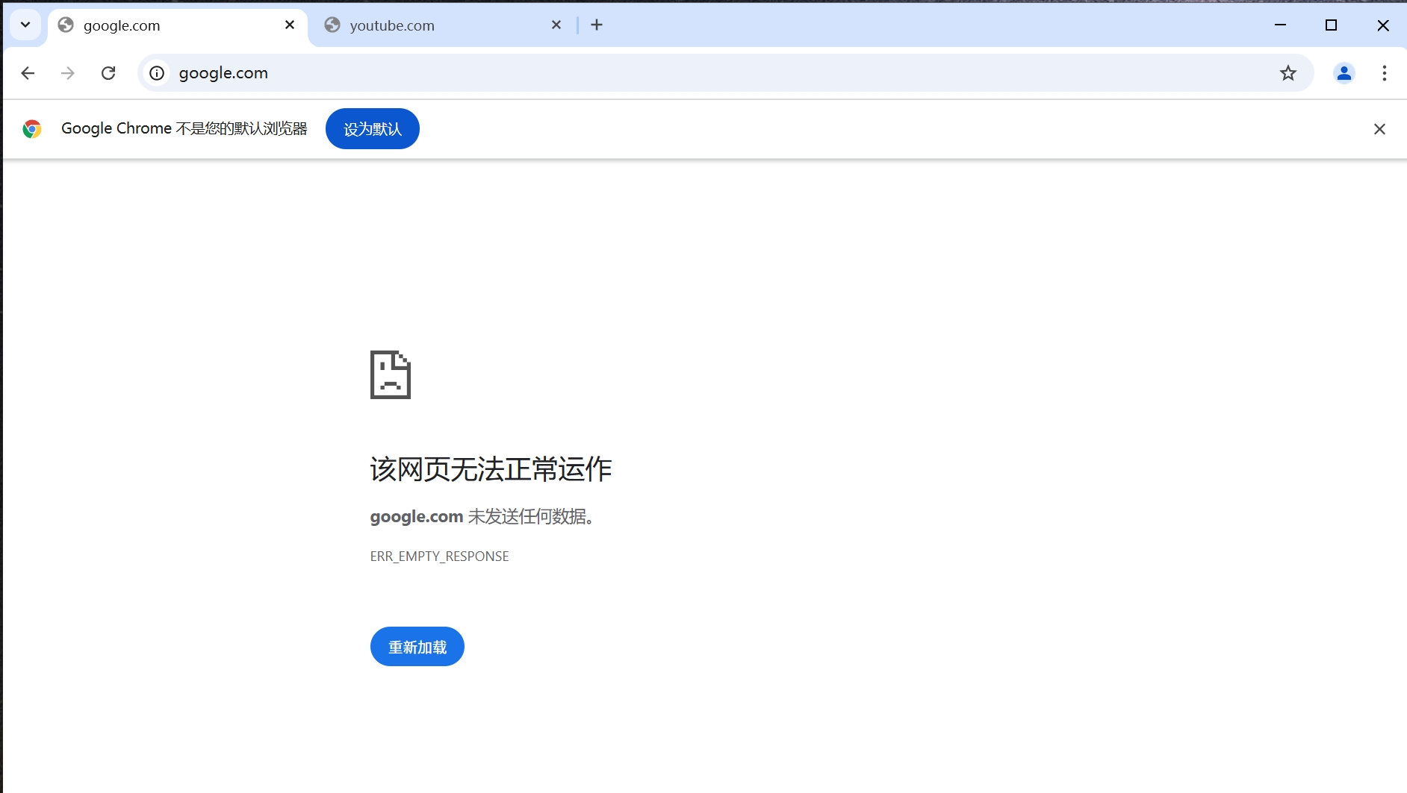Click the Chrome logo in default browser bar

(32, 129)
